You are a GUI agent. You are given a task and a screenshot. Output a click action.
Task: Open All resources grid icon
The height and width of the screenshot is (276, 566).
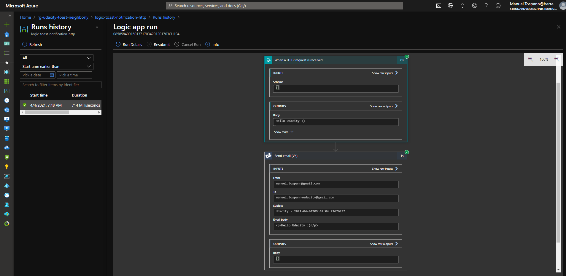click(7, 81)
